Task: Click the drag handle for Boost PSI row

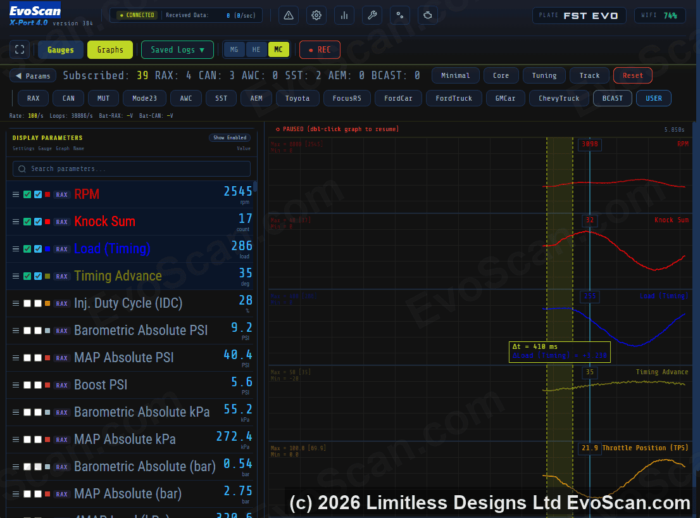Action: (x=16, y=385)
